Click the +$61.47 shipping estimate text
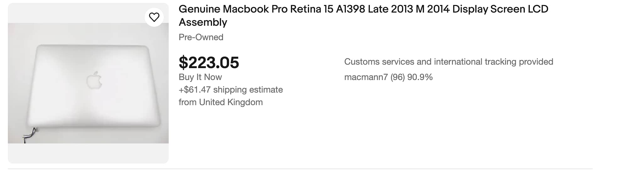Image resolution: width=620 pixels, height=172 pixels. (x=231, y=89)
